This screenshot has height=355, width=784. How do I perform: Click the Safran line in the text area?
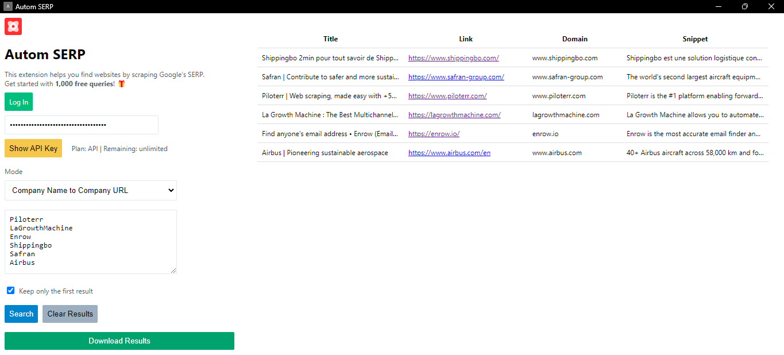(22, 254)
